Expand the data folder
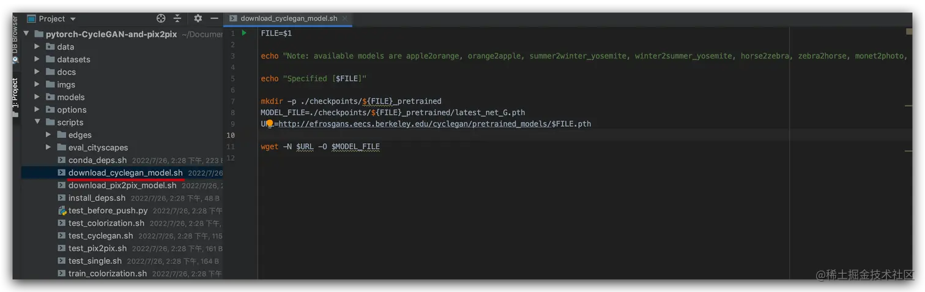 tap(37, 47)
